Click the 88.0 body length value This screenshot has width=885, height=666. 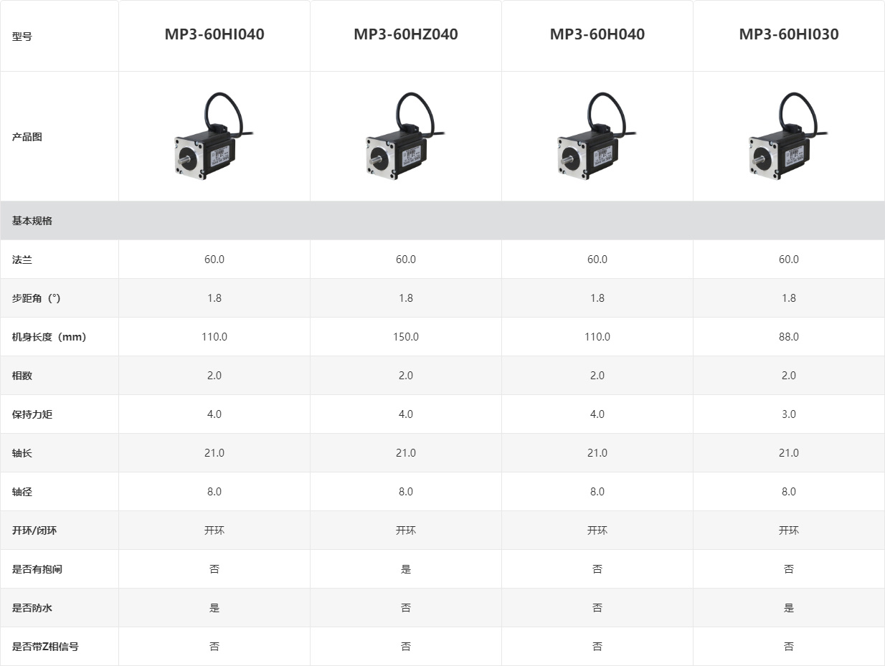pos(789,337)
